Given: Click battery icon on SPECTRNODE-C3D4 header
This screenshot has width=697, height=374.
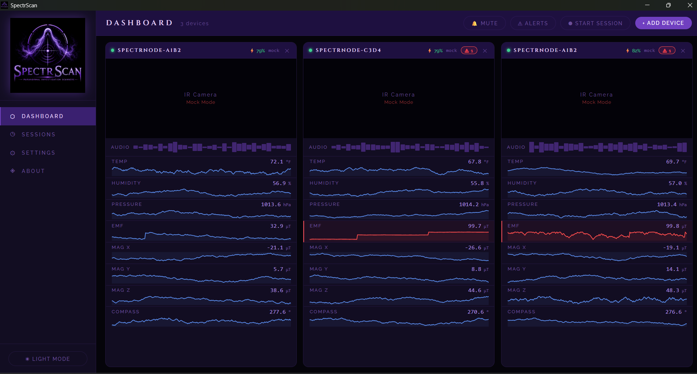Looking at the screenshot, I should [429, 50].
